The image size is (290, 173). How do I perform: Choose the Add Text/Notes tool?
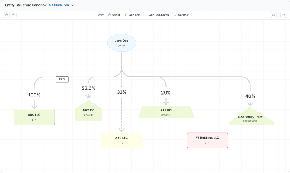pos(157,15)
